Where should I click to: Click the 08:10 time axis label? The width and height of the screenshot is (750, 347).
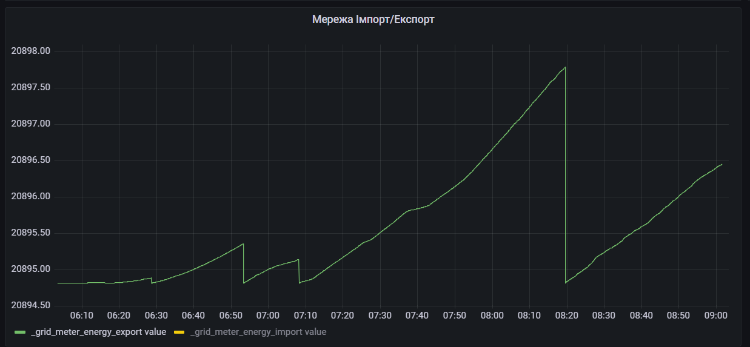529,316
